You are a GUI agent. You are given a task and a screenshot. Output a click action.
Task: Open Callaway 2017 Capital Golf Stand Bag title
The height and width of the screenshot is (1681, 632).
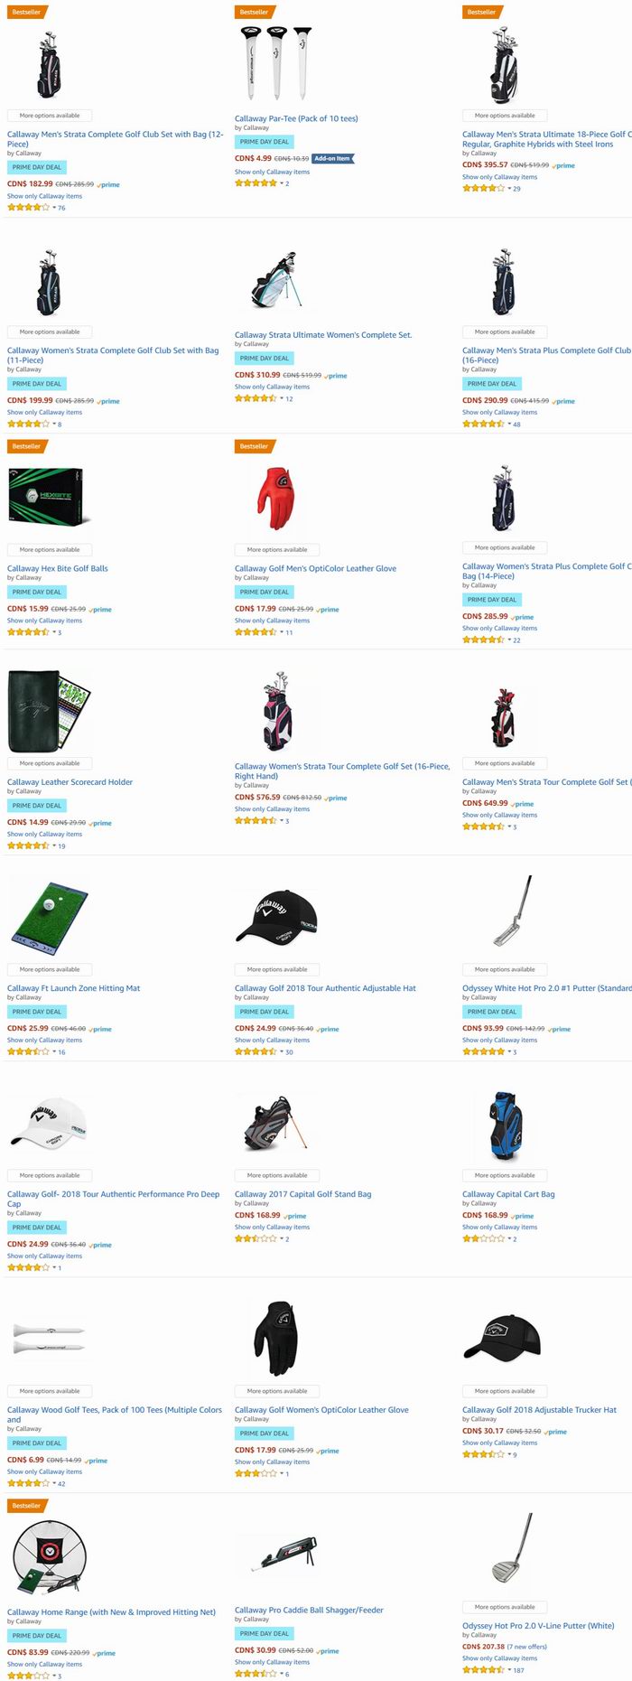coord(302,1194)
